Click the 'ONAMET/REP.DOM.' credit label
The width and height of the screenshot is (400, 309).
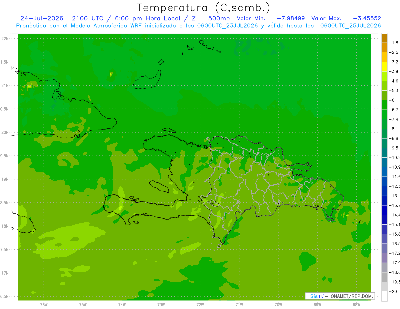tap(352, 296)
